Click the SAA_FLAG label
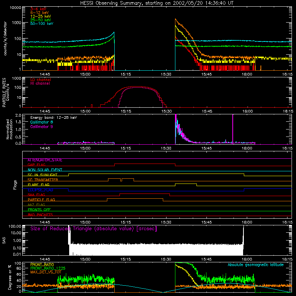This screenshot has width=296, height=296. tap(36, 195)
